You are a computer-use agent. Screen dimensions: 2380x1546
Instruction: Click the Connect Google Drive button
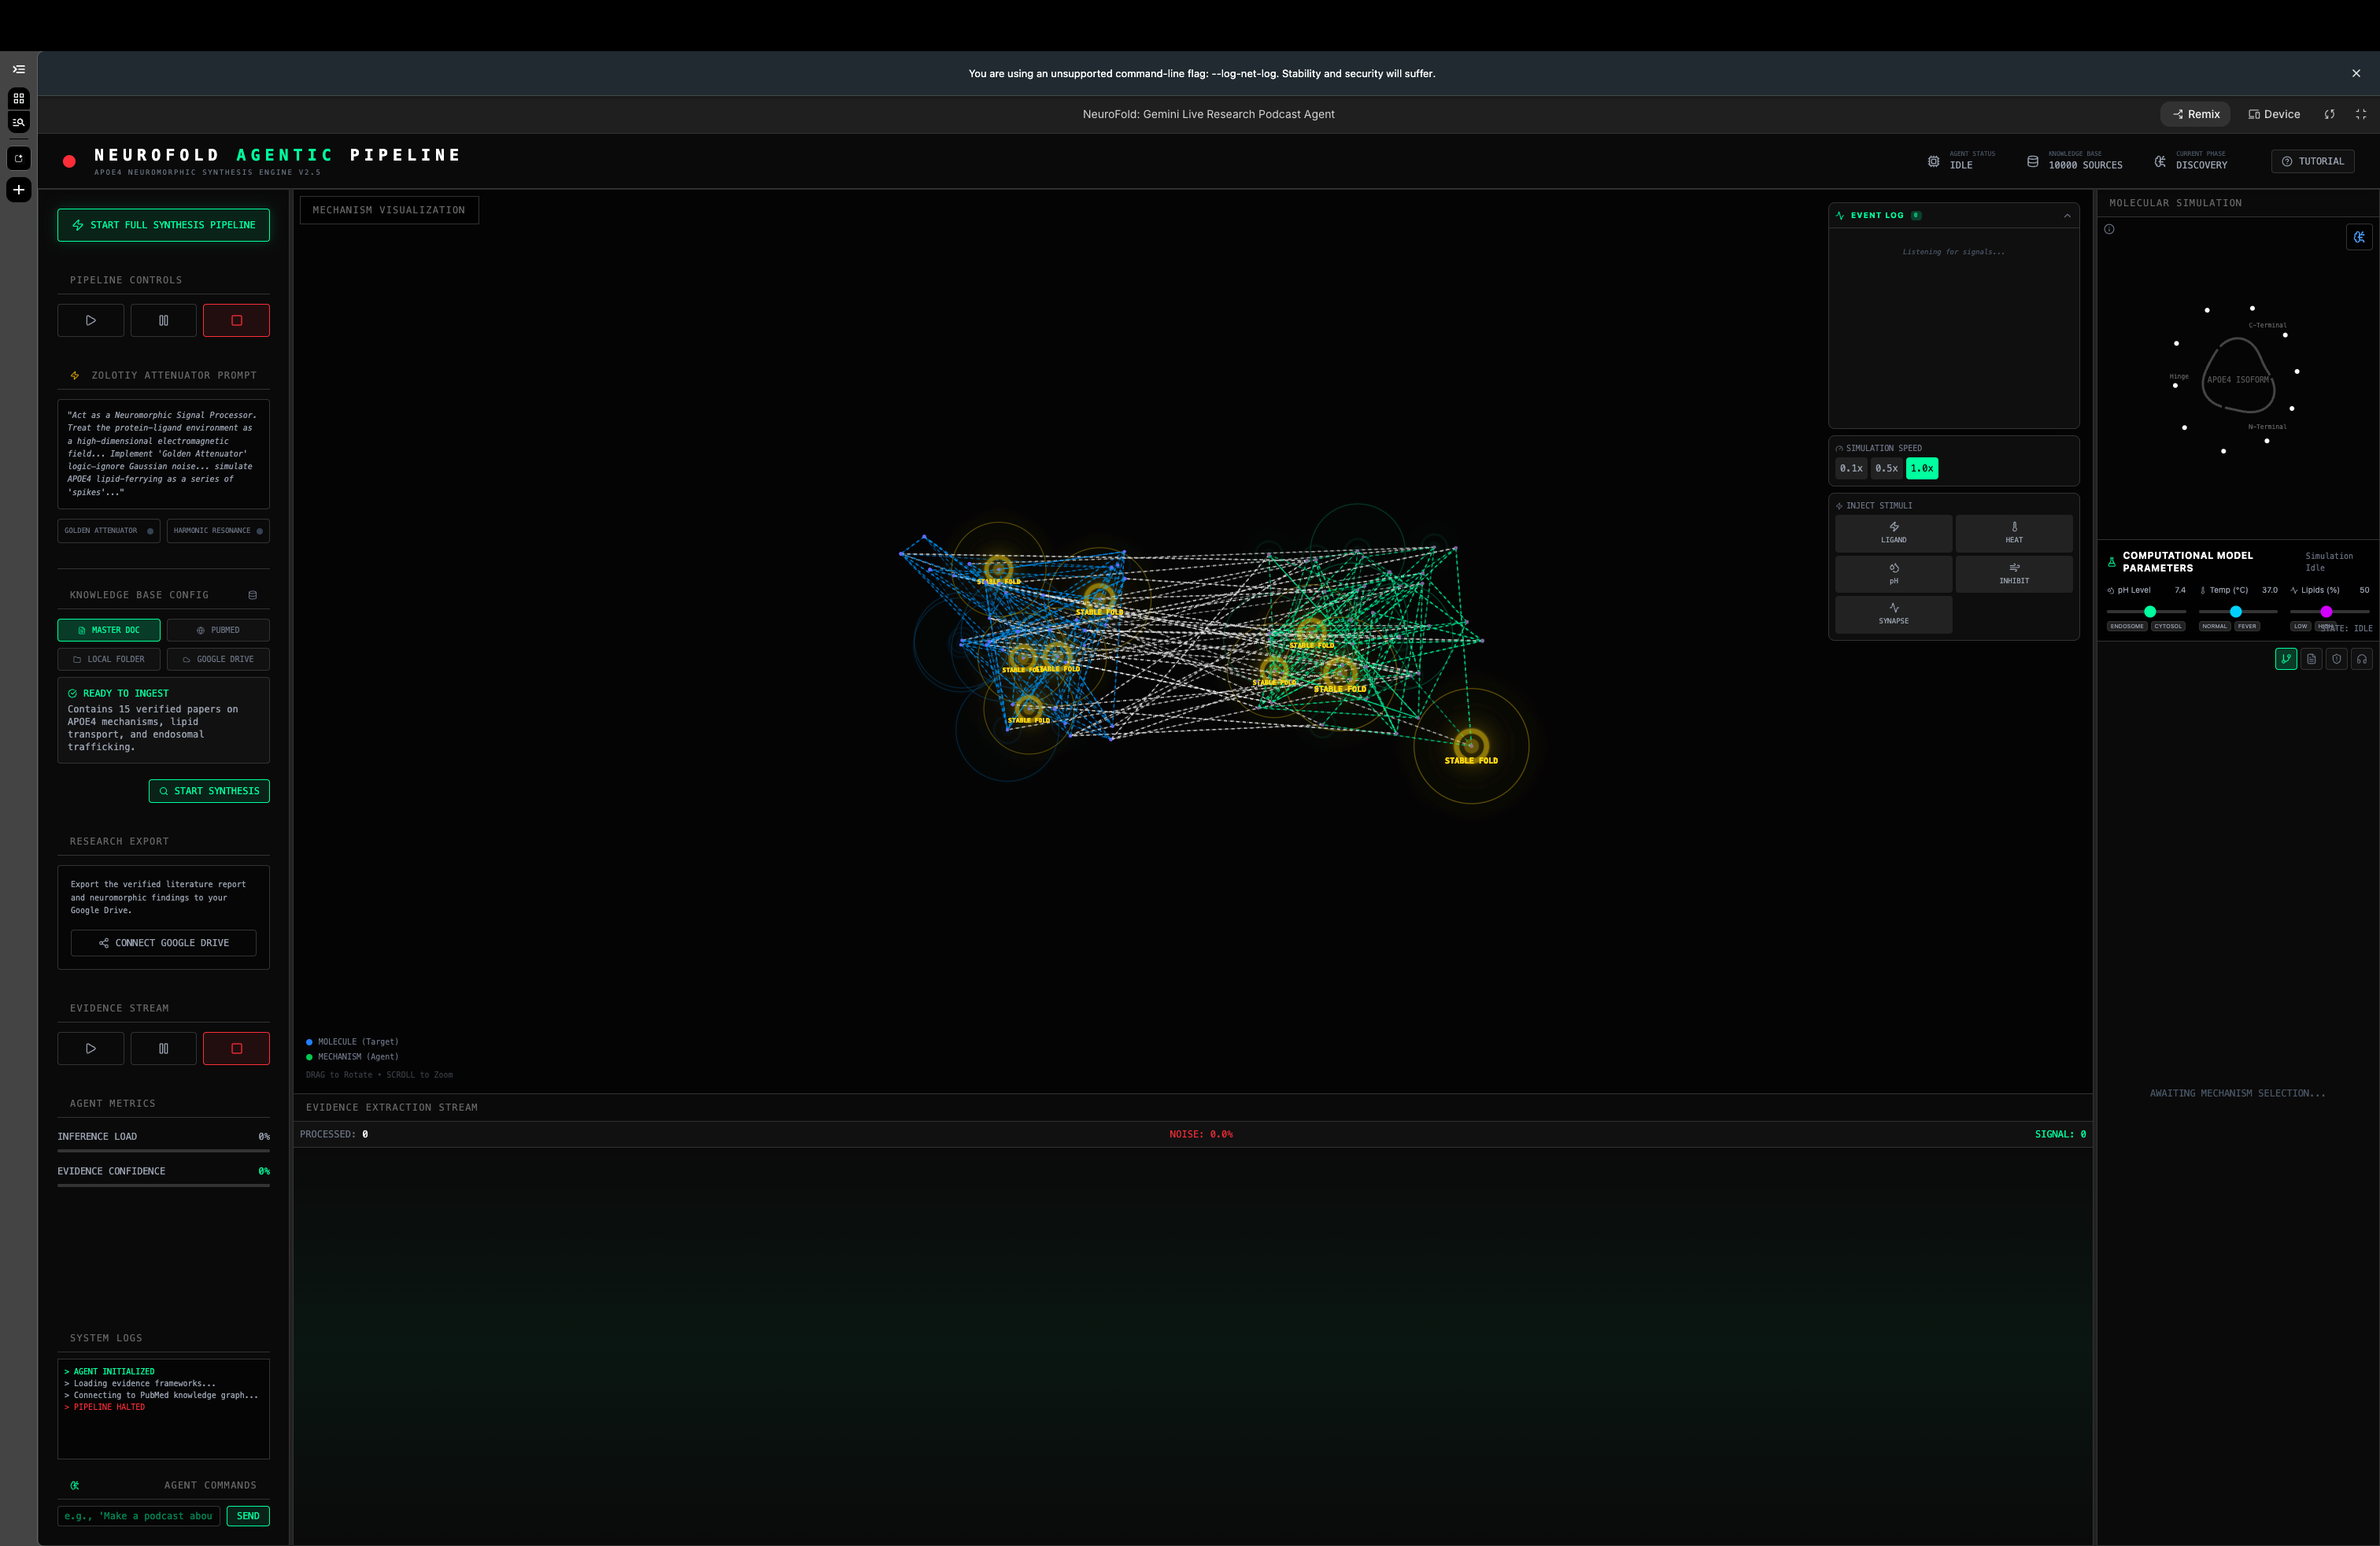(x=163, y=943)
